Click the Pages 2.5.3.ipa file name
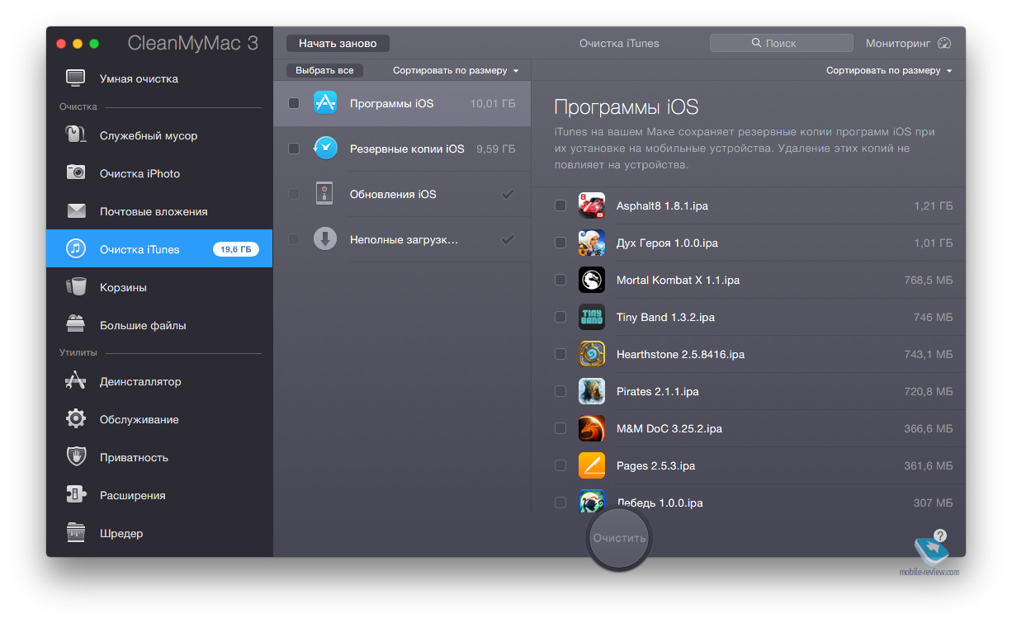This screenshot has width=1012, height=623. (655, 466)
